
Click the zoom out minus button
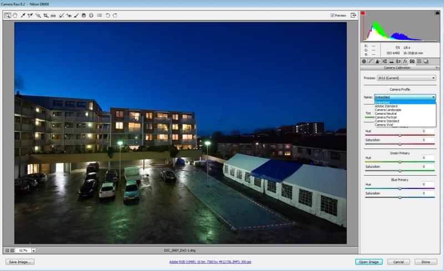pyautogui.click(x=7, y=250)
